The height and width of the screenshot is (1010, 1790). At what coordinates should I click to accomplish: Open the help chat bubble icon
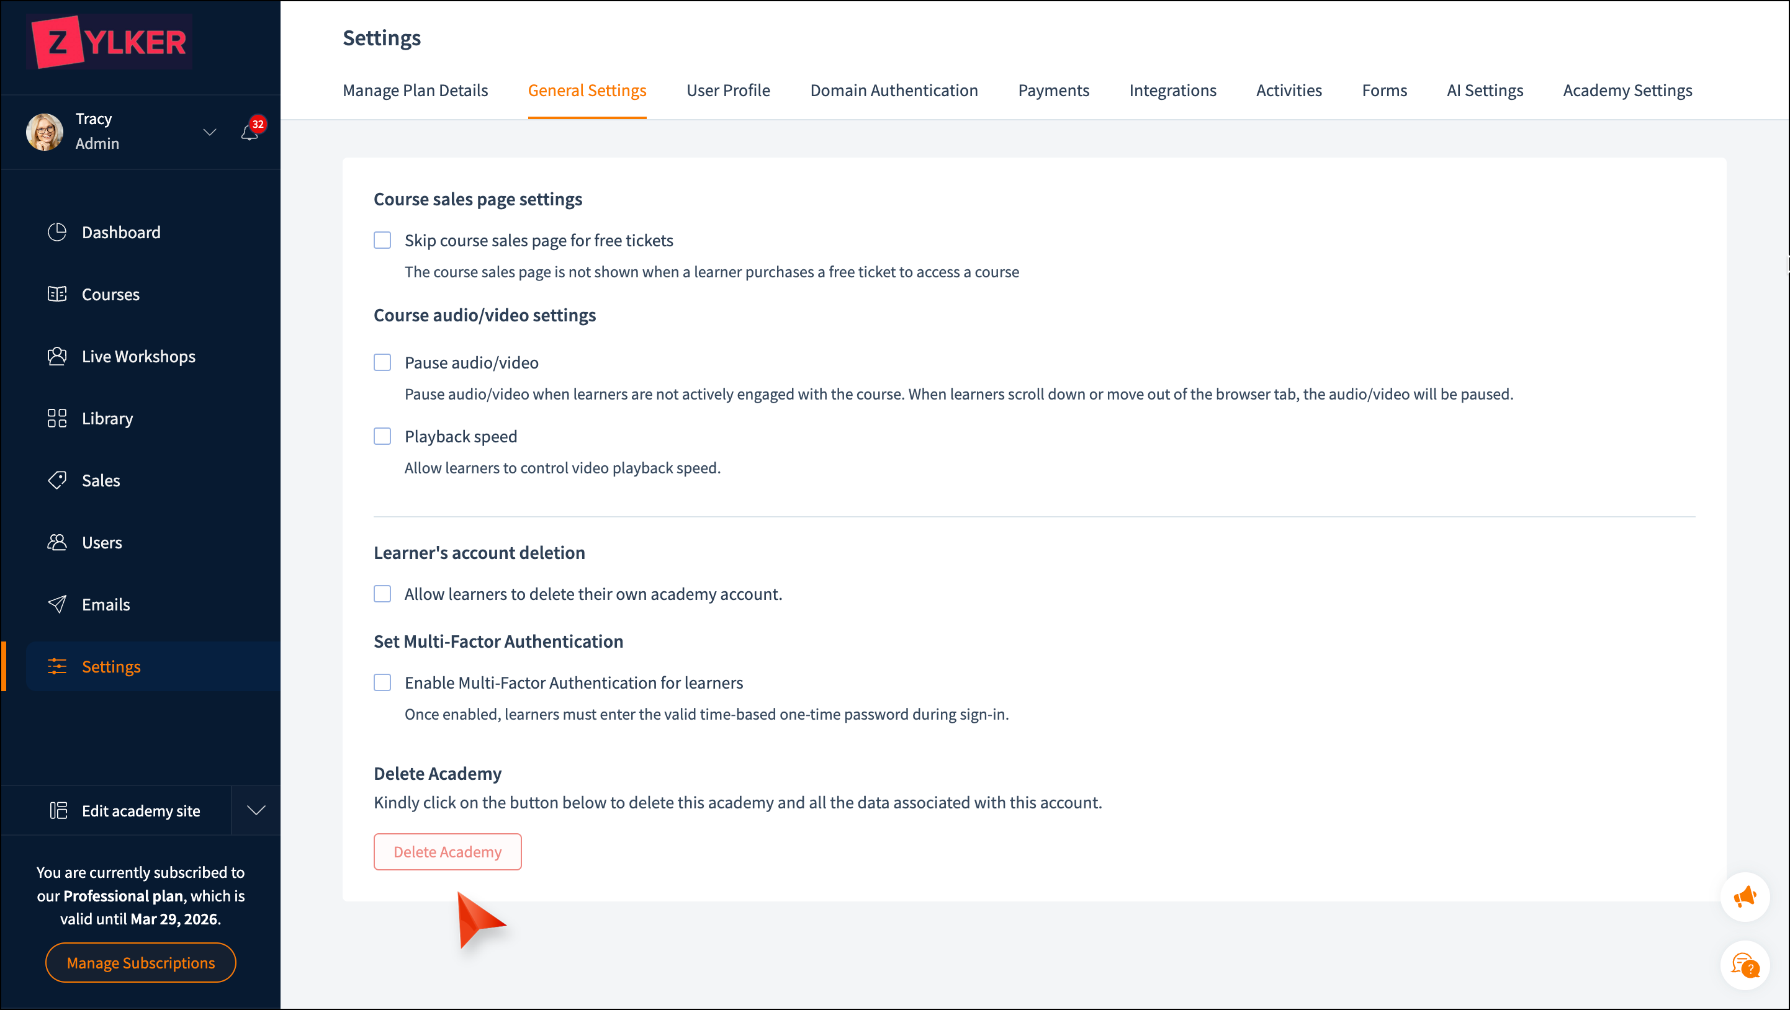point(1744,965)
